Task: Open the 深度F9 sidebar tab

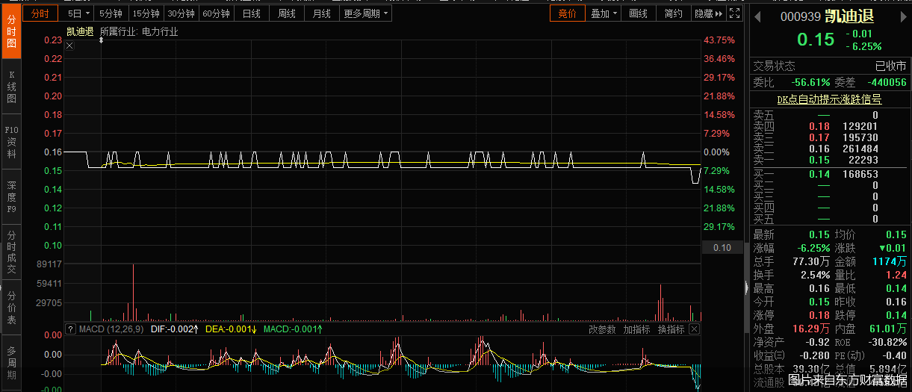Action: [11, 197]
